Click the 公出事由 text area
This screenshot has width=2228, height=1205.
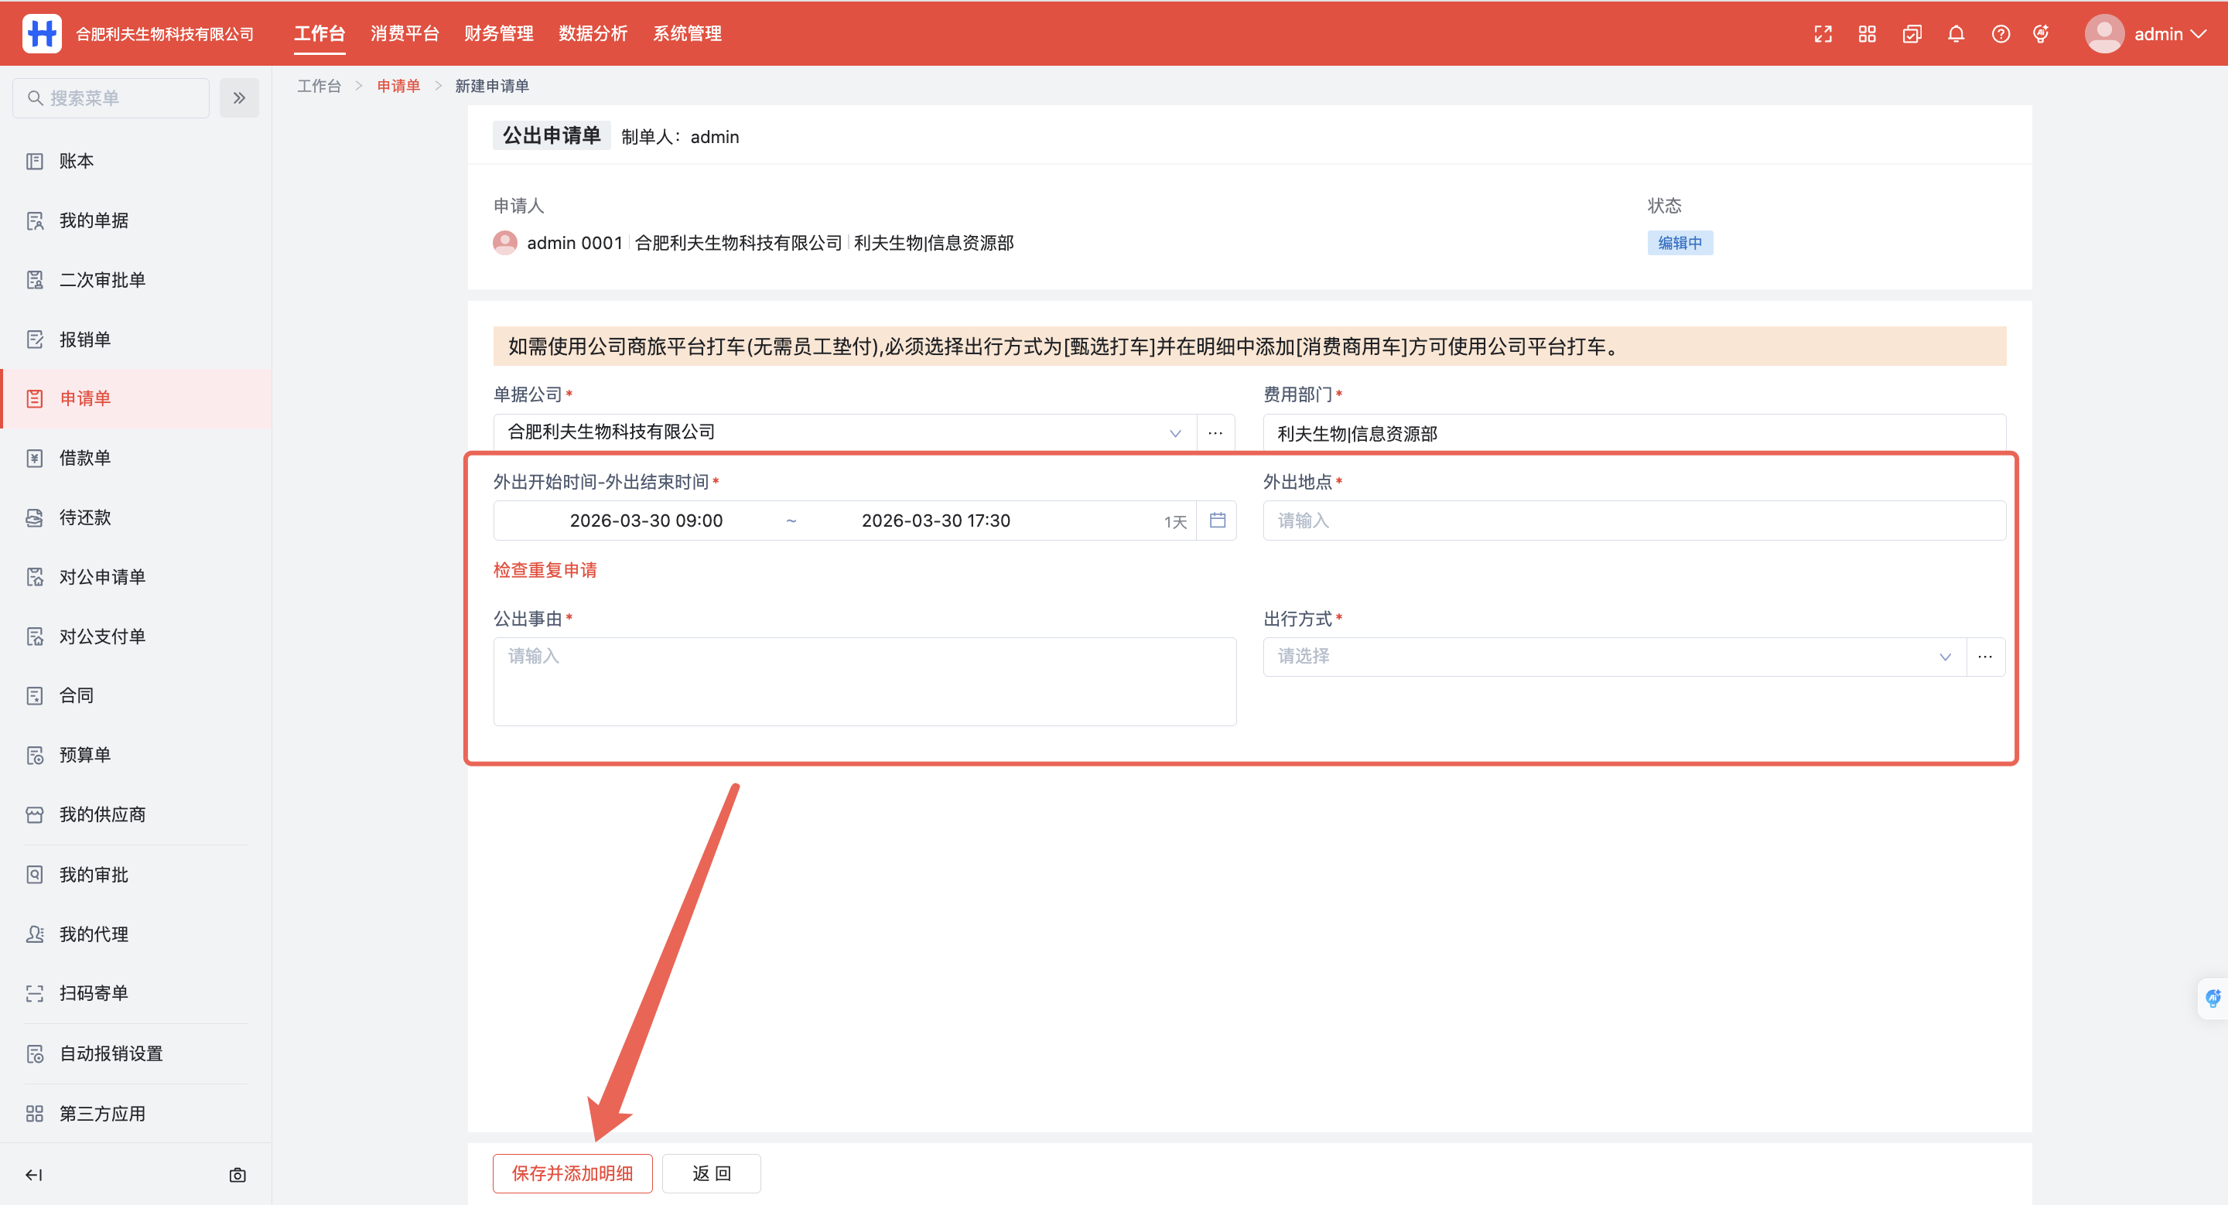[864, 681]
